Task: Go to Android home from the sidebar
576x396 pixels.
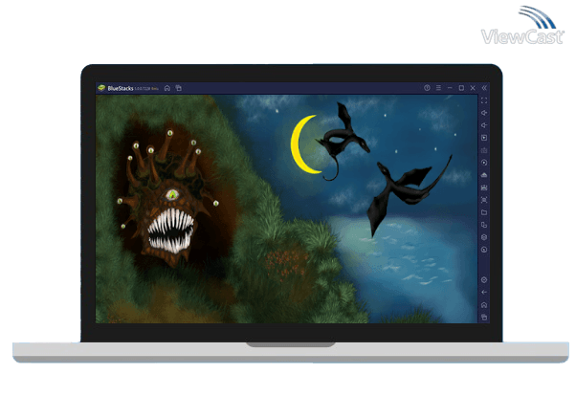Action: [484, 305]
